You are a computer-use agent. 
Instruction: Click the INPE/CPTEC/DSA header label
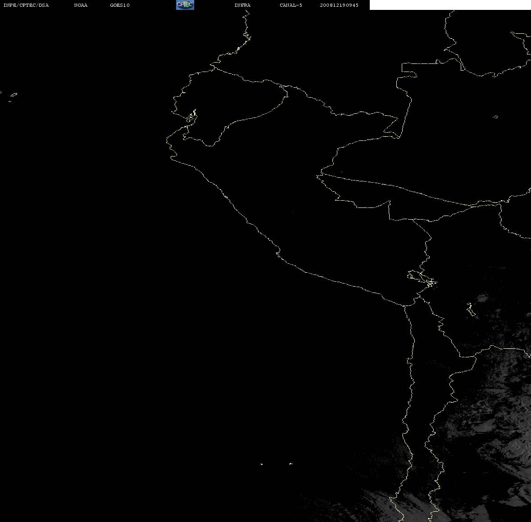pyautogui.click(x=26, y=5)
